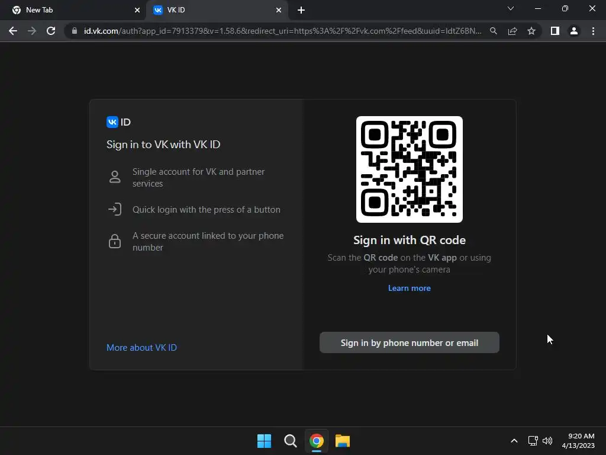
Task: Select the VK ID tab
Action: [x=217, y=10]
